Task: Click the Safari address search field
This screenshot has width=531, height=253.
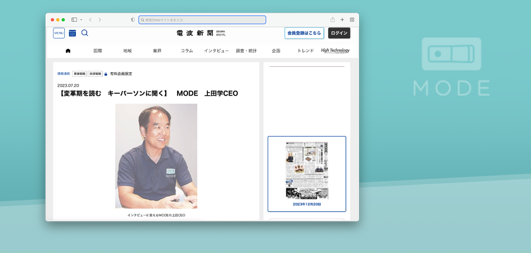Action: coord(202,20)
